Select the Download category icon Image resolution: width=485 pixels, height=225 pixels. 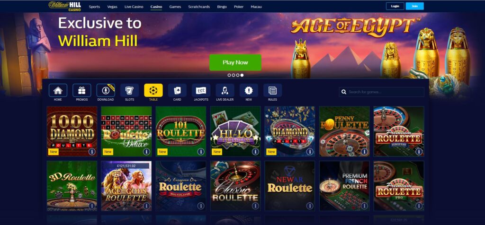point(106,90)
